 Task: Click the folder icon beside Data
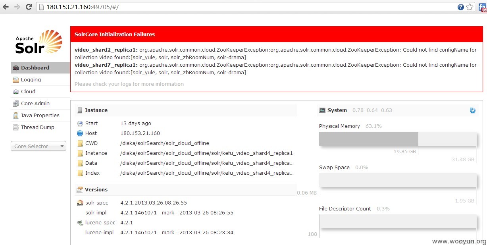80,163
